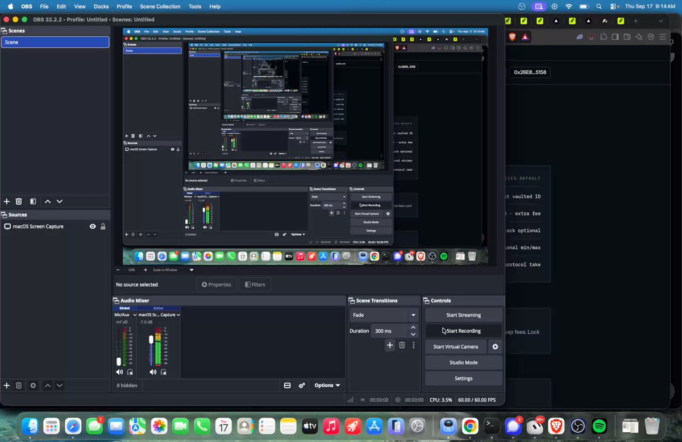This screenshot has height=442, width=682.
Task: Open virtual camera settings gear
Action: 496,346
